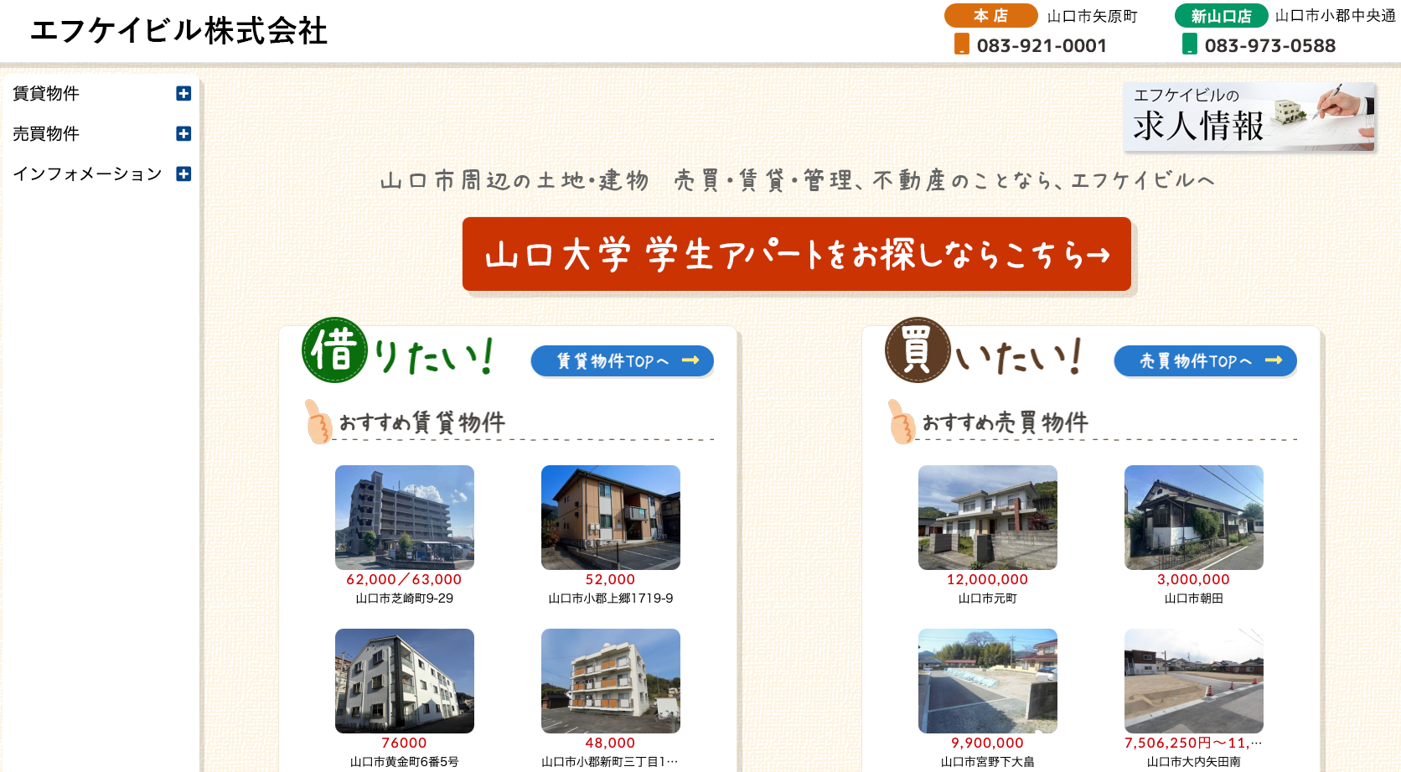
Task: Click the green phone icon beside 083-973-0588
Action: coord(1191,45)
